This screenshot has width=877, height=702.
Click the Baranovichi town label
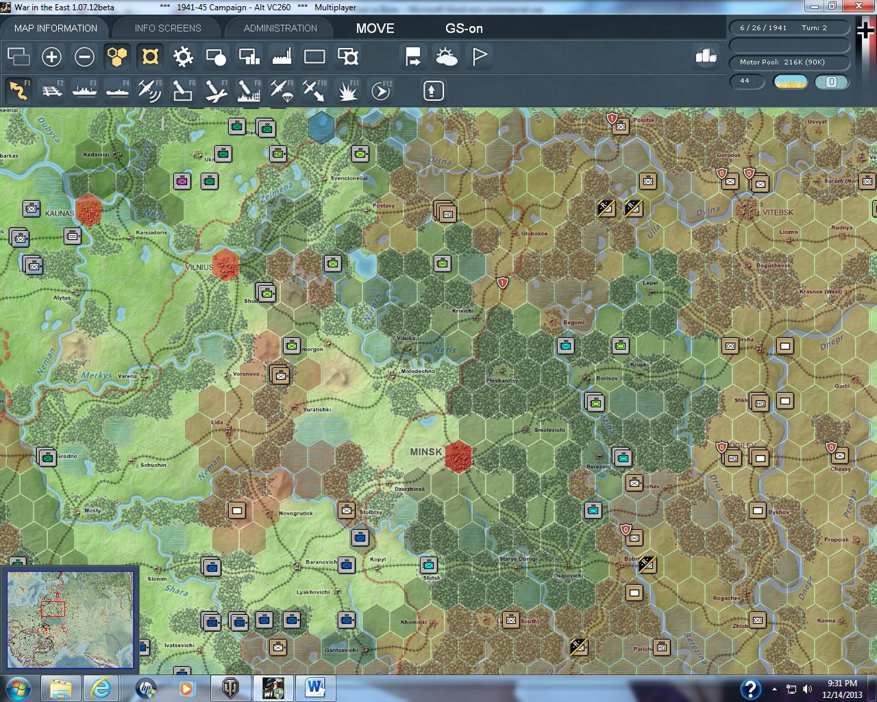tap(321, 562)
